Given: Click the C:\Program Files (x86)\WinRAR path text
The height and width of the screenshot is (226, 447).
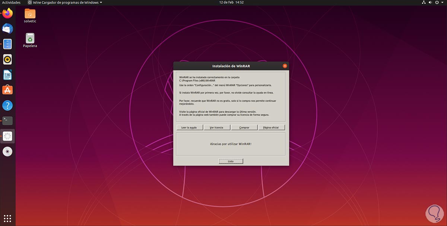Looking at the screenshot, I should [x=197, y=80].
